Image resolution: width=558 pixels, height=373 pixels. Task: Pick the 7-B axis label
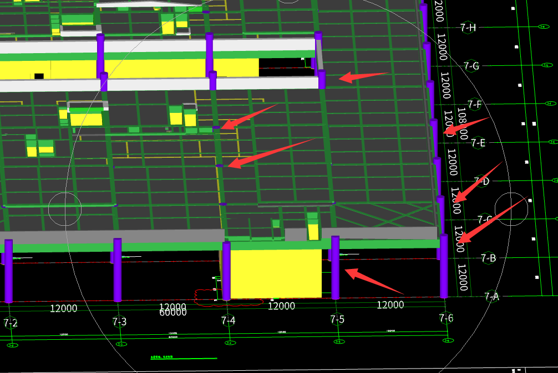coord(489,258)
